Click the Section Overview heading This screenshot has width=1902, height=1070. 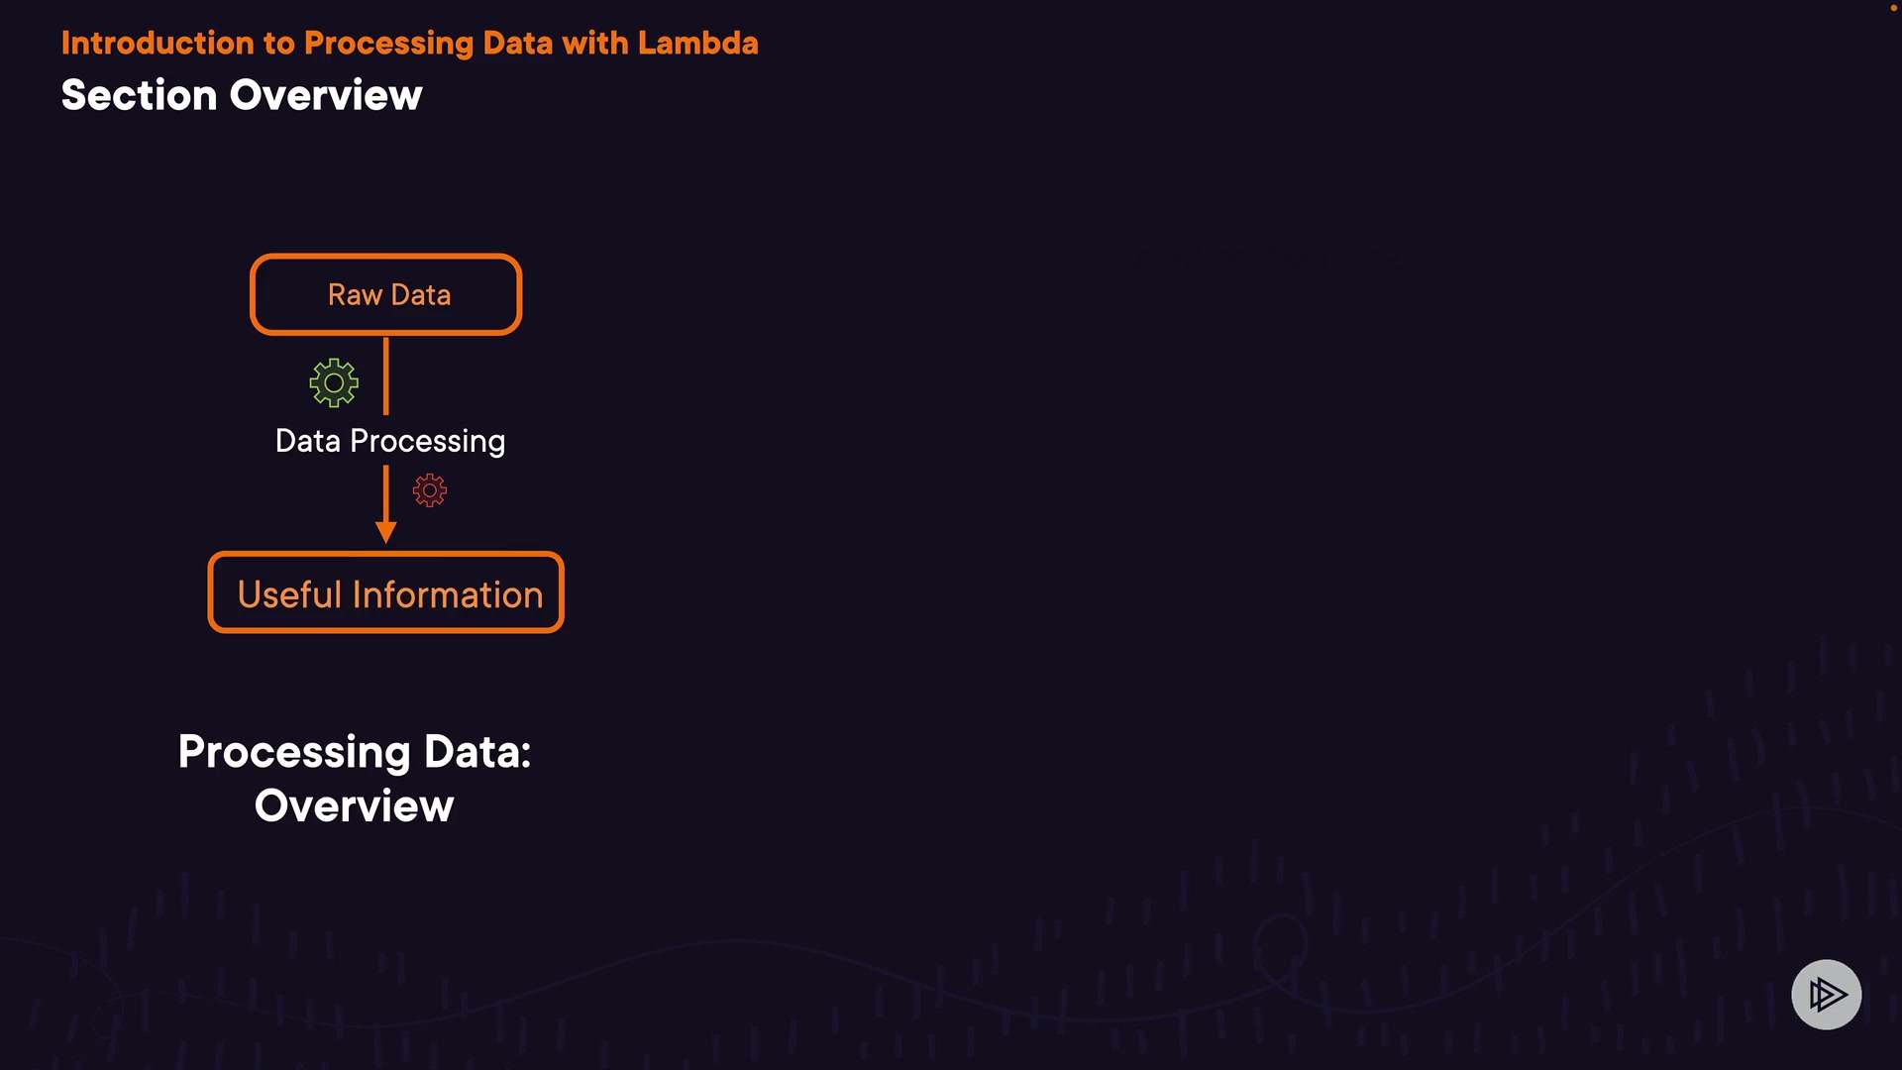click(x=242, y=95)
